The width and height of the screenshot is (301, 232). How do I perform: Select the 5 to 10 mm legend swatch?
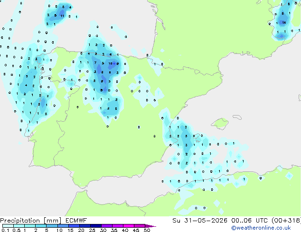(52, 226)
